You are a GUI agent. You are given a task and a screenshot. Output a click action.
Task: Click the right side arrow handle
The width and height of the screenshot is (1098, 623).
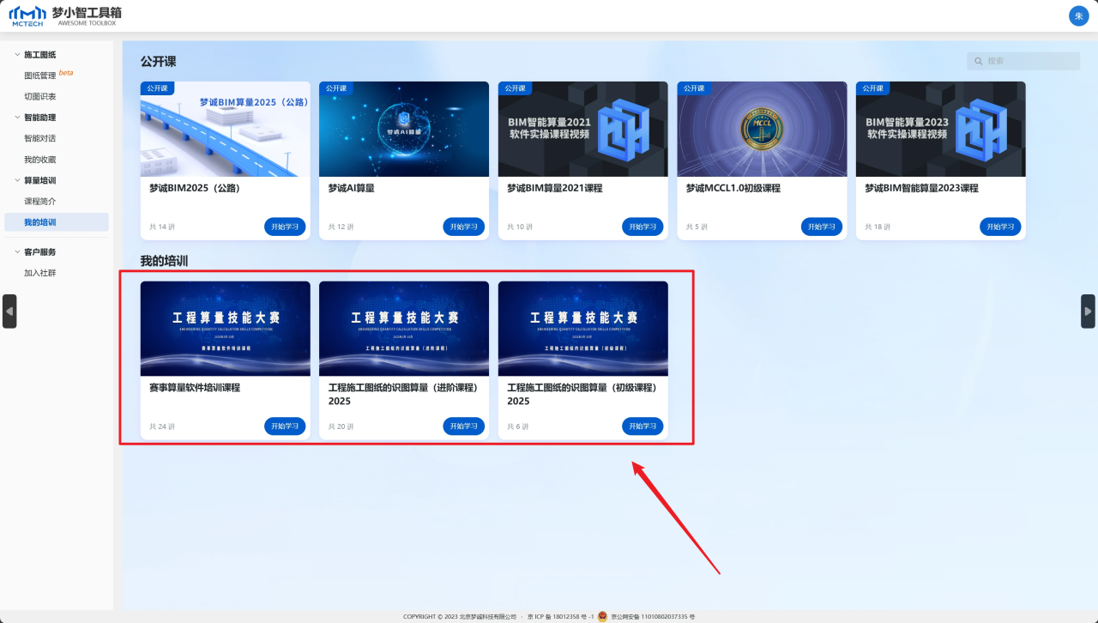[1088, 311]
